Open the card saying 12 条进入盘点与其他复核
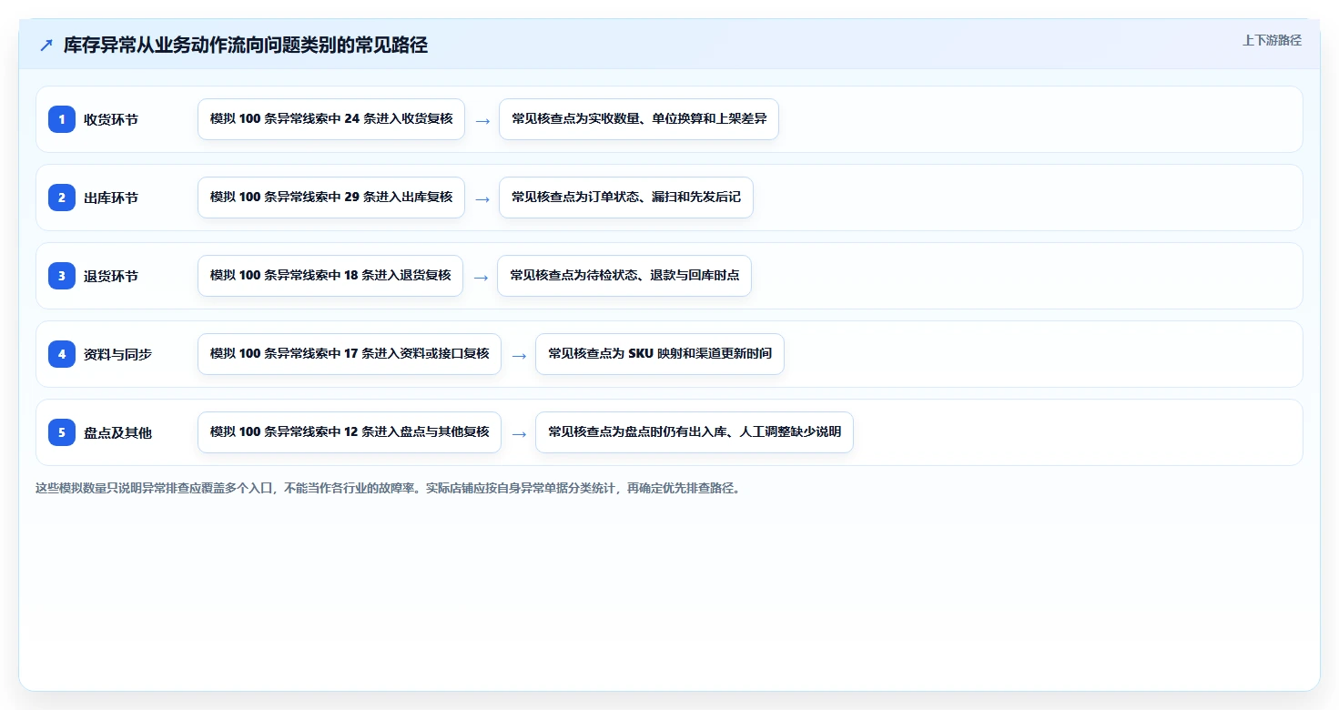The width and height of the screenshot is (1339, 710). click(x=350, y=432)
